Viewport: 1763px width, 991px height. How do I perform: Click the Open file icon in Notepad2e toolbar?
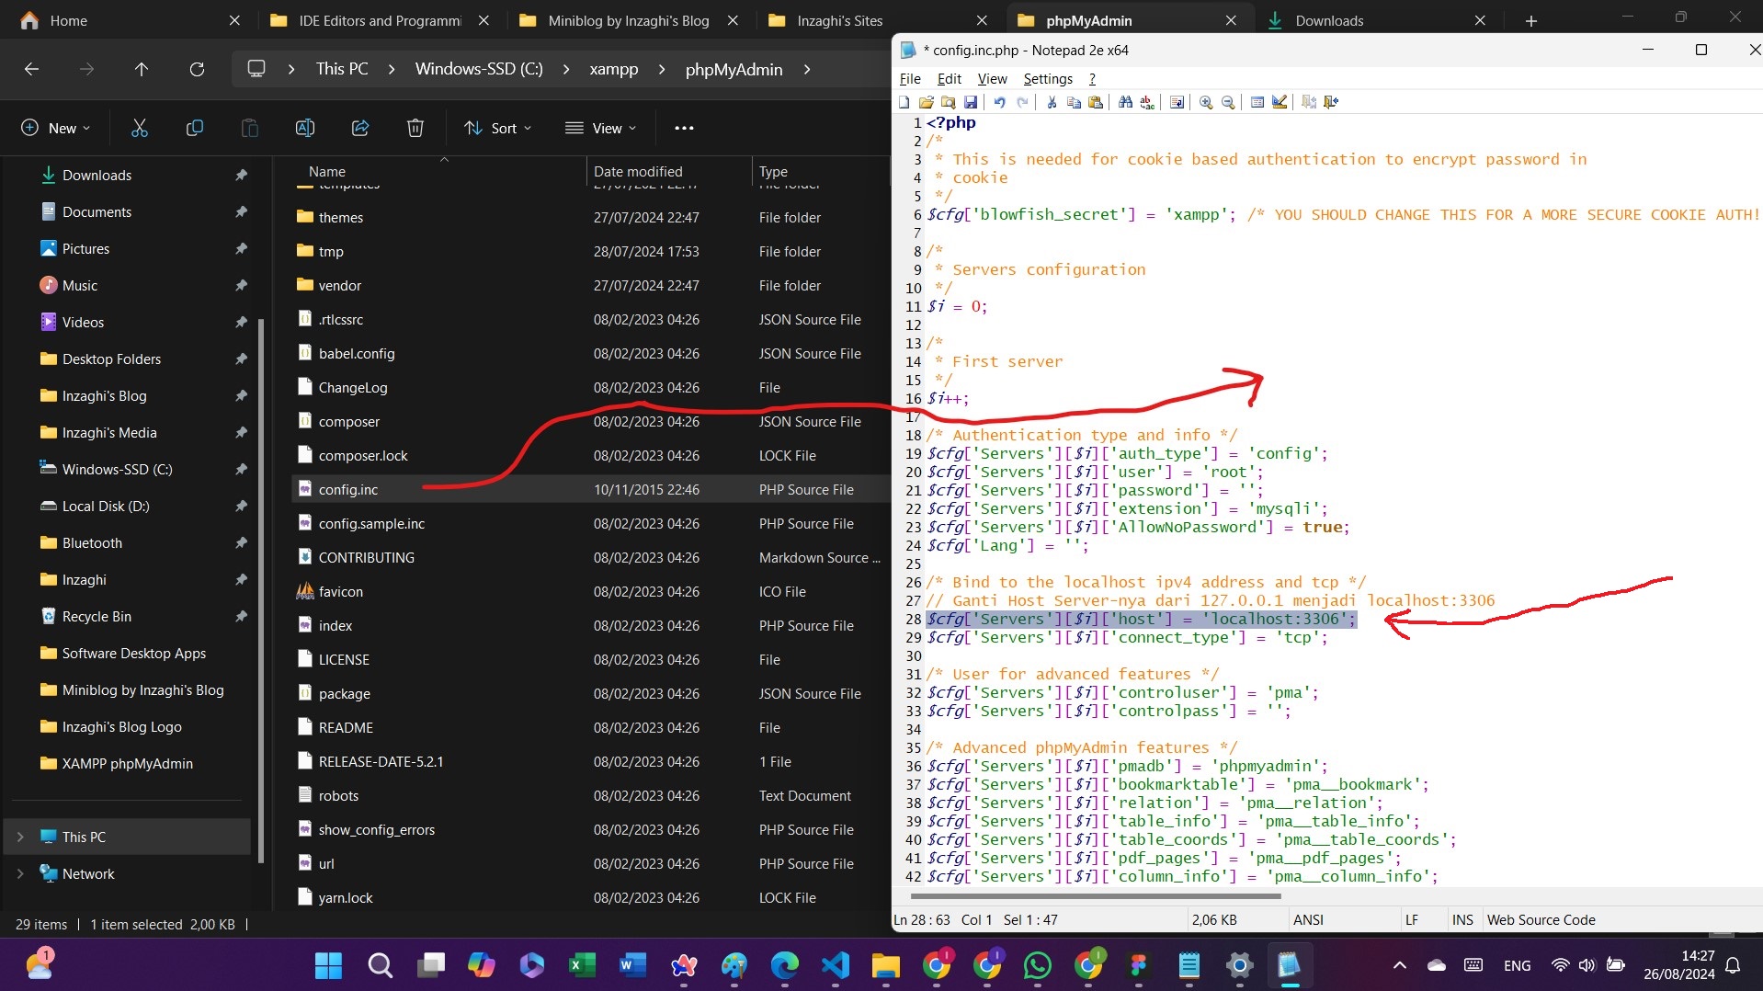tap(927, 102)
